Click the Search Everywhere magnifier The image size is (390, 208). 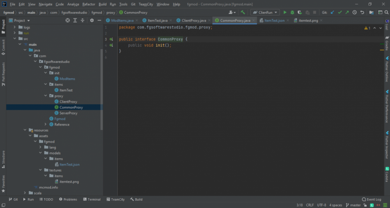pos(387,12)
